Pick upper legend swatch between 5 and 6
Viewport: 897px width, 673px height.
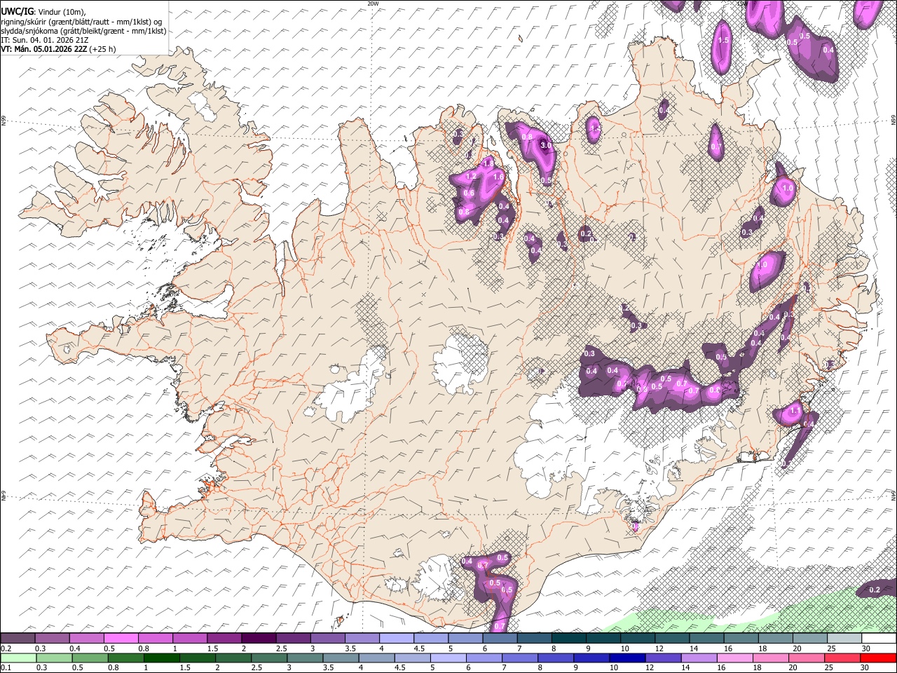pos(465,639)
